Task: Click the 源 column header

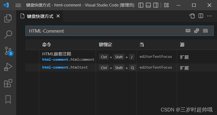Action: pyautogui.click(x=182, y=45)
